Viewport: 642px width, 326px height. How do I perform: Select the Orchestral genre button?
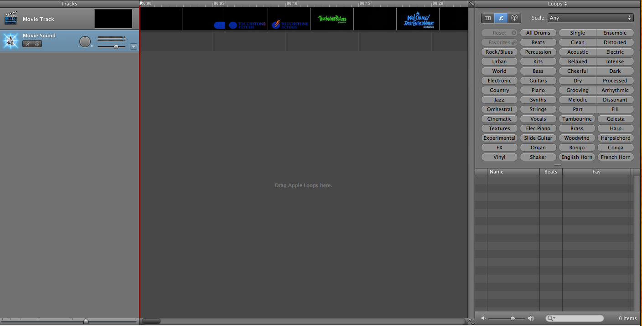(x=499, y=109)
